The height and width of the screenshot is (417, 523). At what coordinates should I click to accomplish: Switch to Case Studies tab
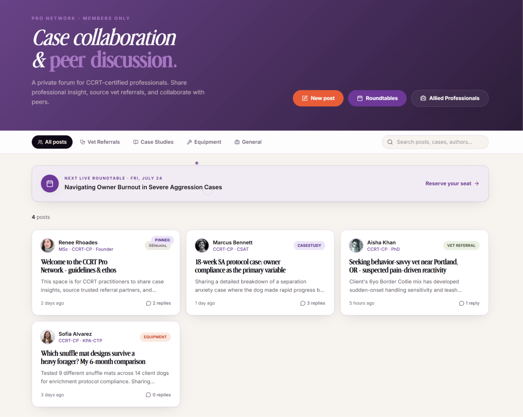tap(153, 142)
